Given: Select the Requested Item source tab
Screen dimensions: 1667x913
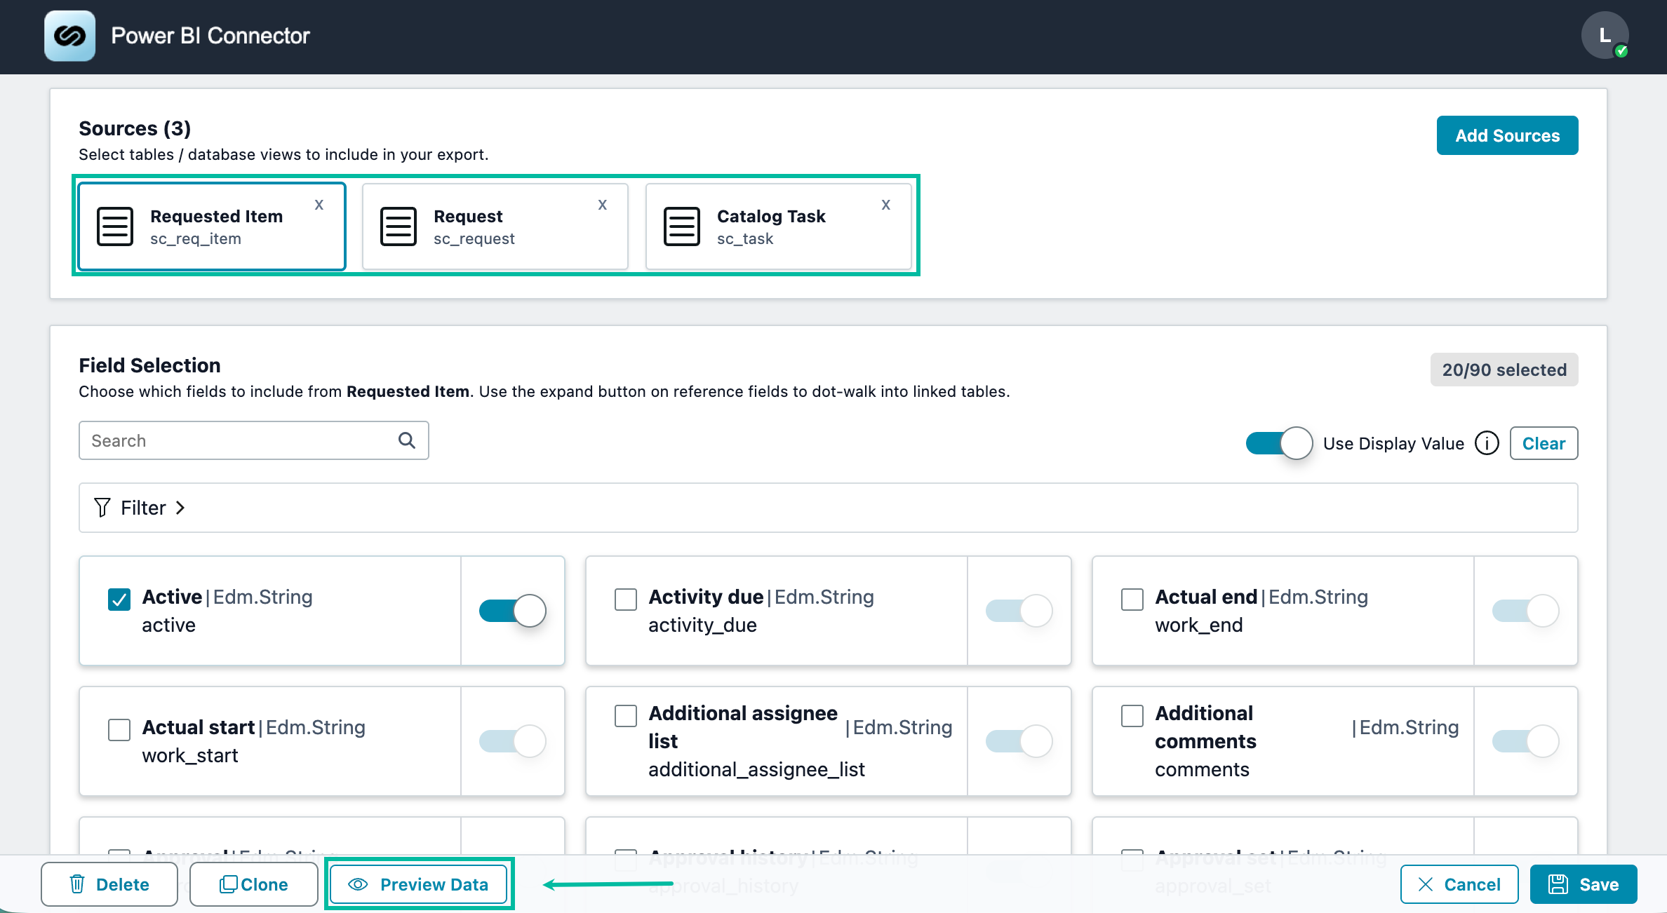Looking at the screenshot, I should click(x=212, y=226).
